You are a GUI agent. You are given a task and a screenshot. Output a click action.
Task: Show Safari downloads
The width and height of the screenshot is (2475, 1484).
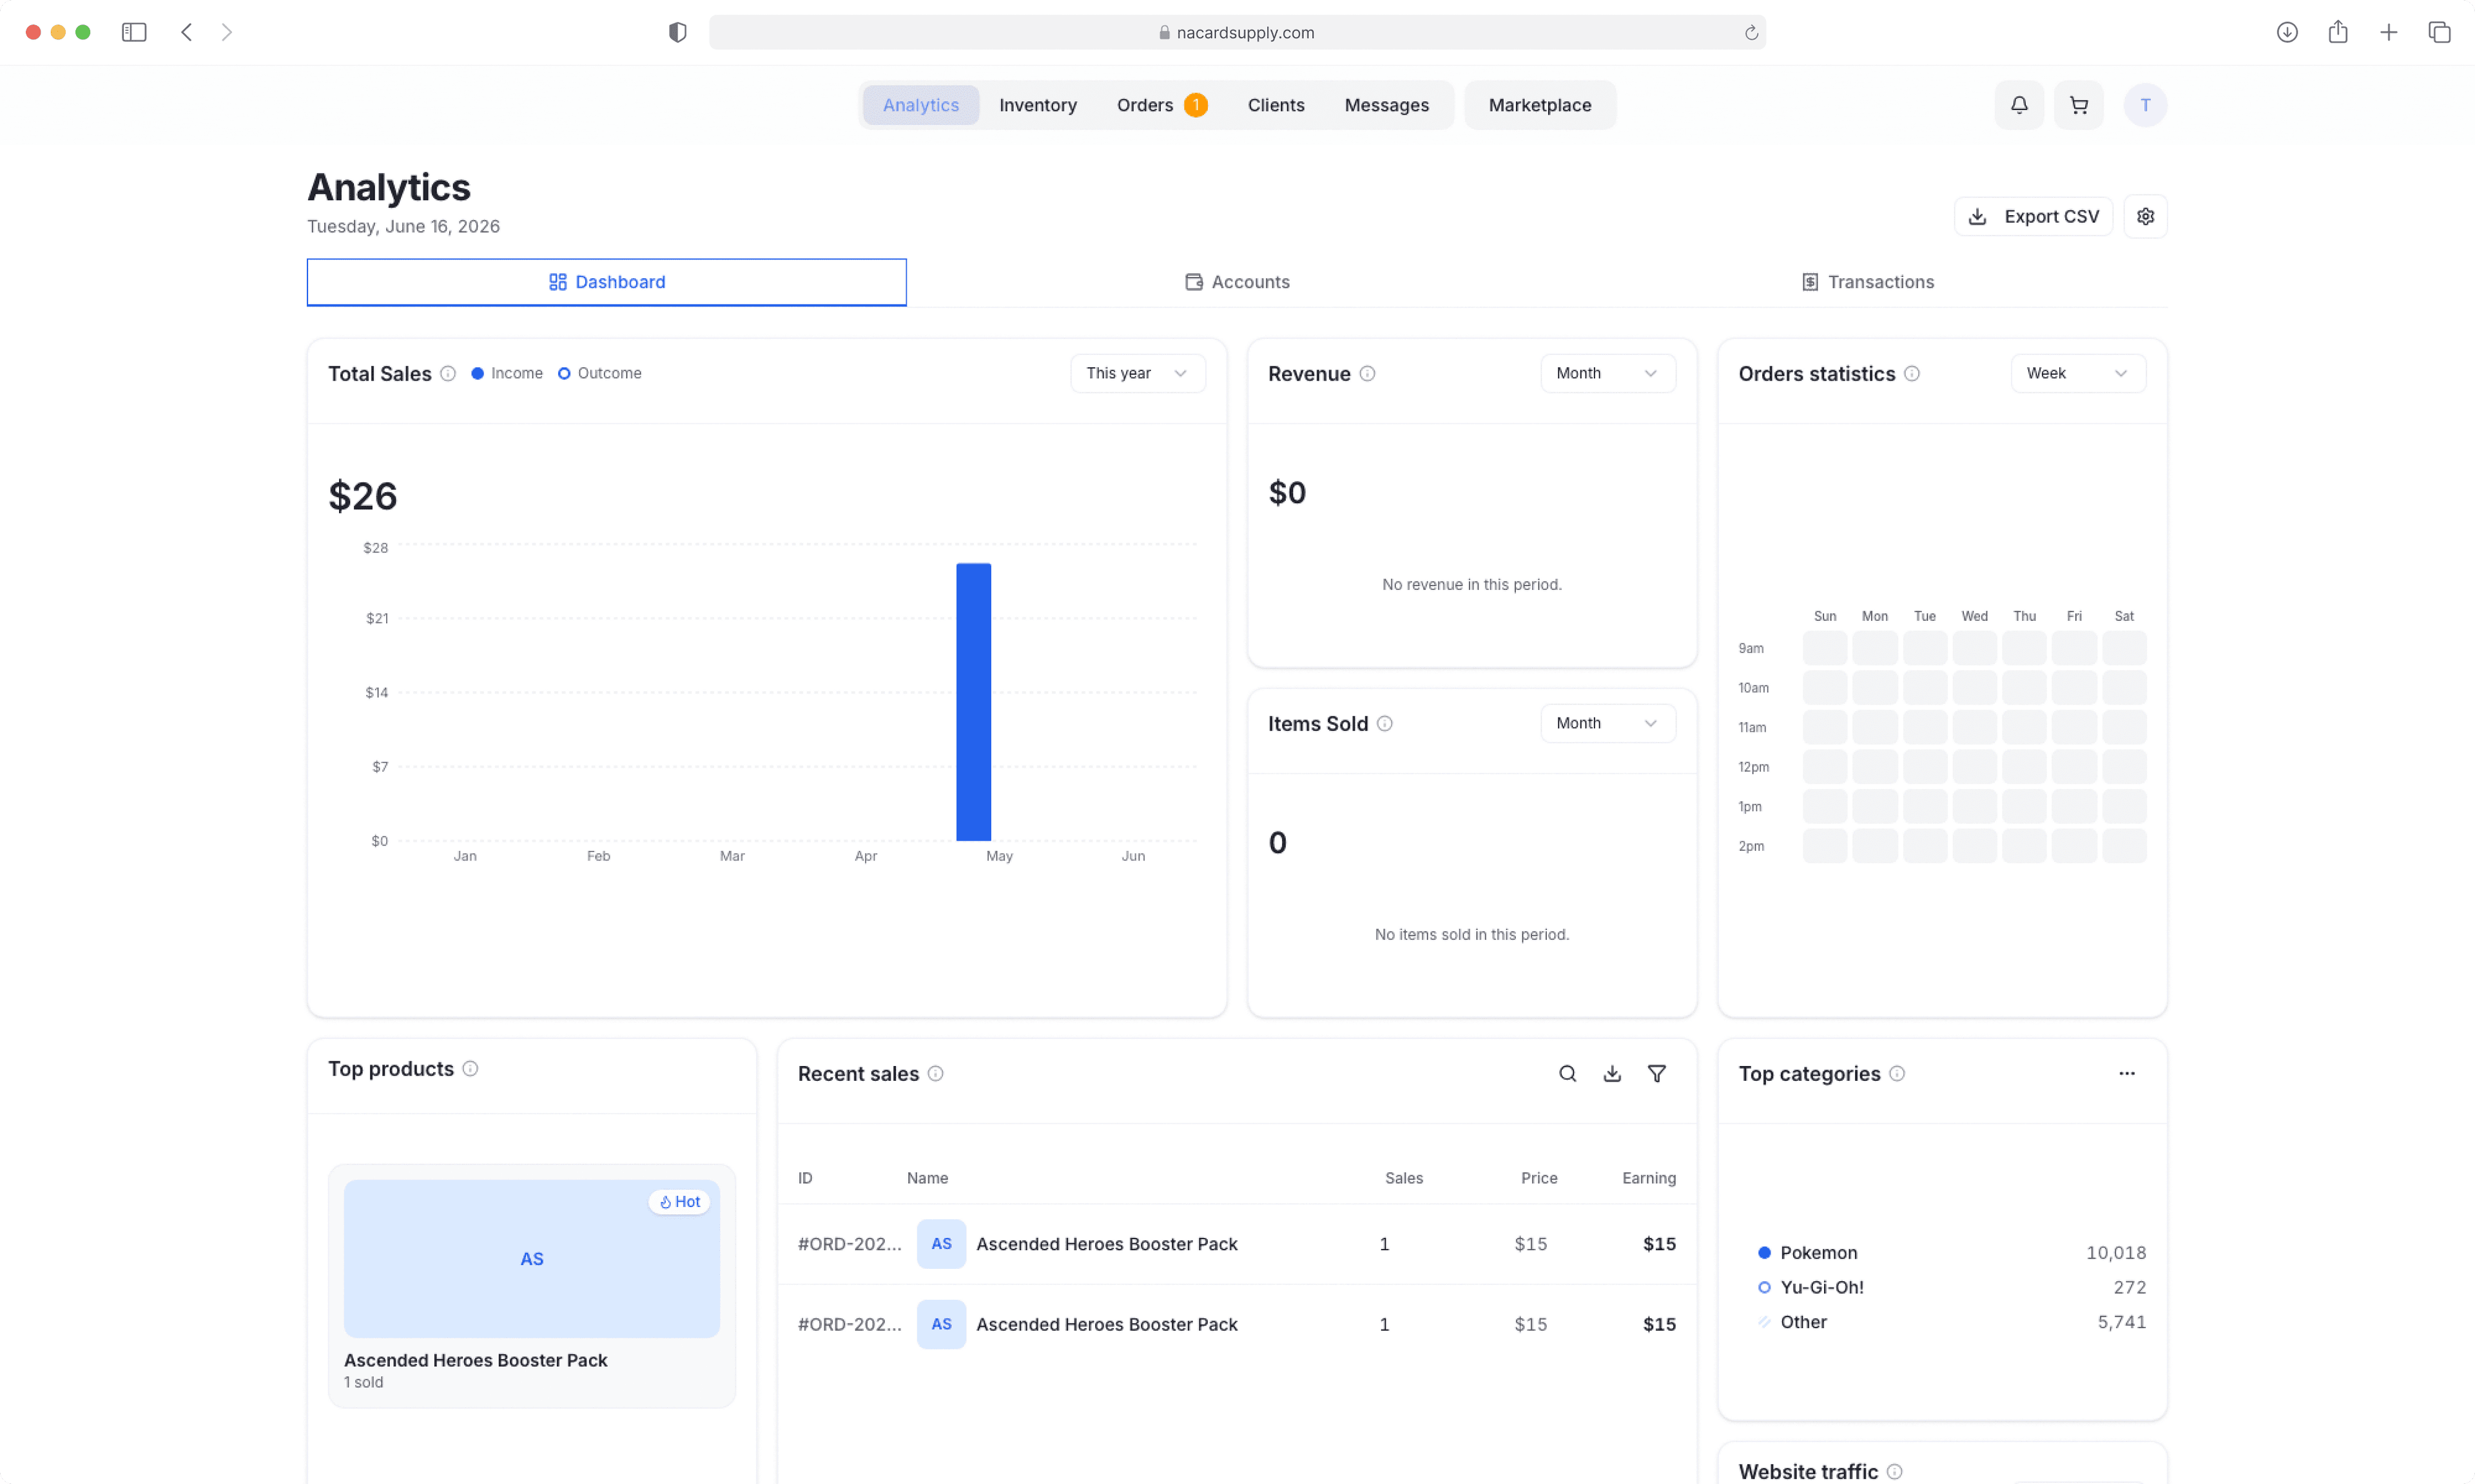point(2286,32)
